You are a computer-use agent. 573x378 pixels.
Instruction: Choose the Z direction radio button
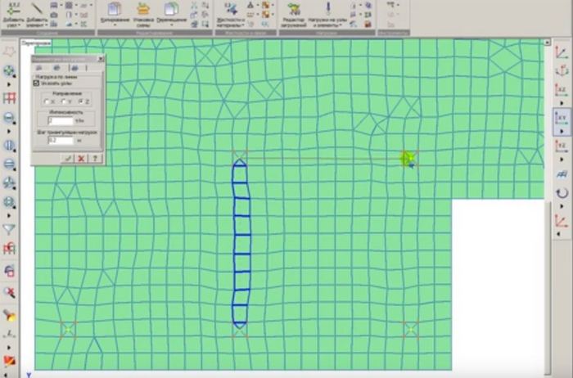[80, 101]
